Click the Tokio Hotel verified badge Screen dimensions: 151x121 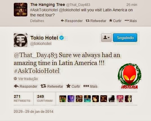[61, 38]
